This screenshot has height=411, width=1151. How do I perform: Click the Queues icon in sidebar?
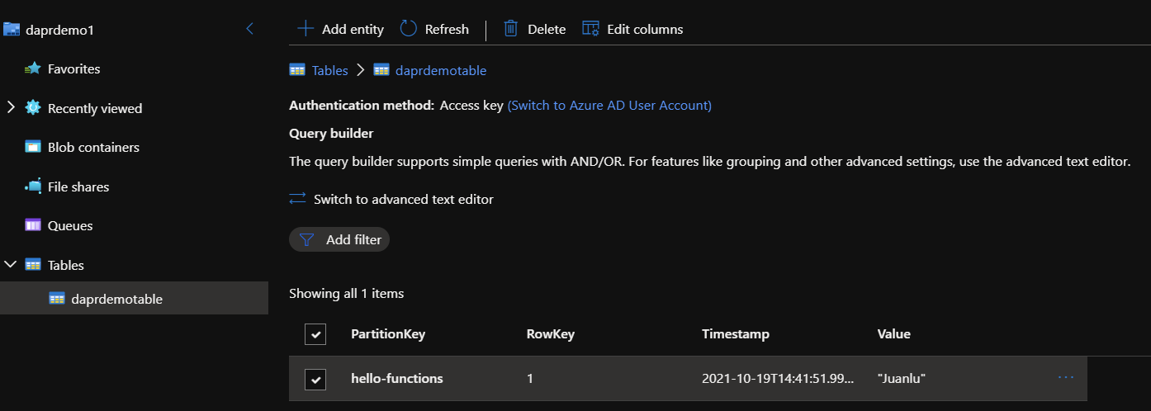point(33,226)
